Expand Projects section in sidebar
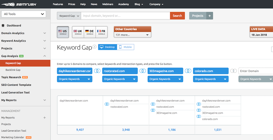Viewport: 273px width, 140px height. click(x=45, y=49)
